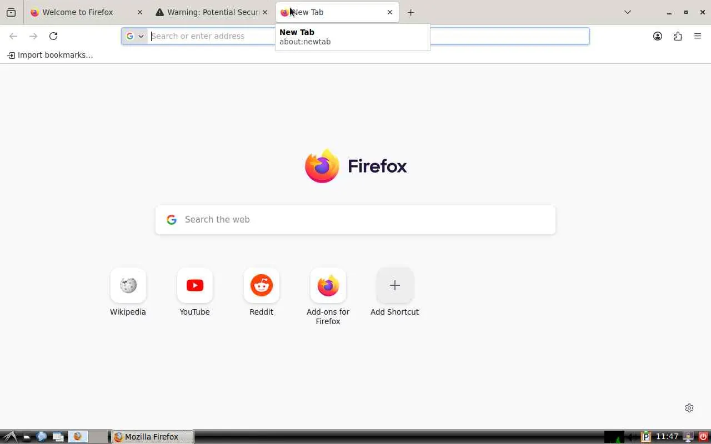Switch to the second desktop pager workspace
711x444 pixels.
click(98, 437)
